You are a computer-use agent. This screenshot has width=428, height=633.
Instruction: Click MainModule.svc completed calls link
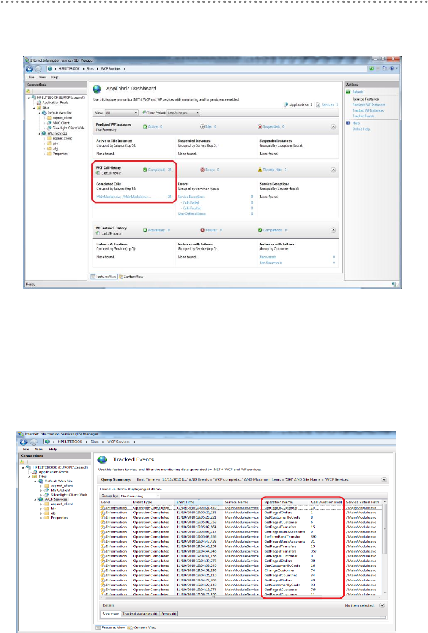(x=124, y=197)
